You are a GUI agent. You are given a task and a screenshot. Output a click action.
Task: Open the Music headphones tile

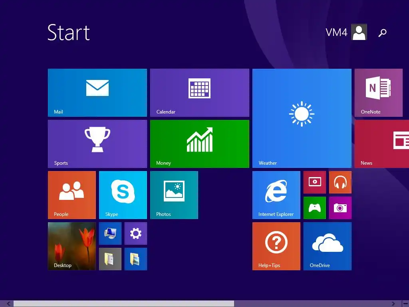coord(340,182)
